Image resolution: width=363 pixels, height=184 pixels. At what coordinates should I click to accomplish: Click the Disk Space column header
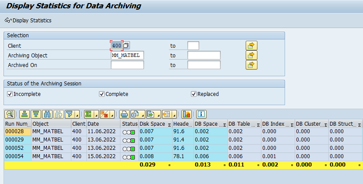[155, 124]
